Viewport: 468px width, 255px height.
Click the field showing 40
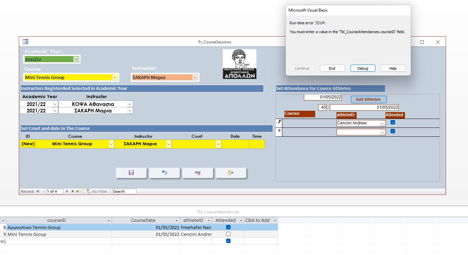[322, 107]
